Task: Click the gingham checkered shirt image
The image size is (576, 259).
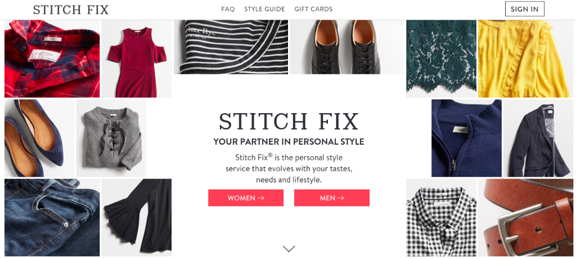Action: click(441, 217)
